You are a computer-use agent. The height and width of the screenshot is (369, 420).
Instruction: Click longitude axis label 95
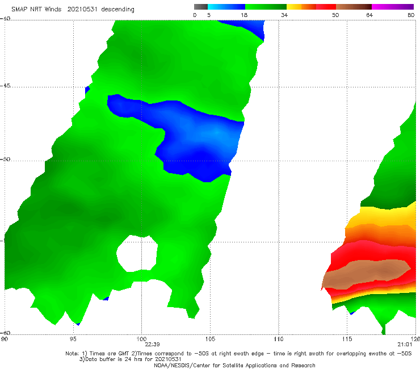point(73,339)
